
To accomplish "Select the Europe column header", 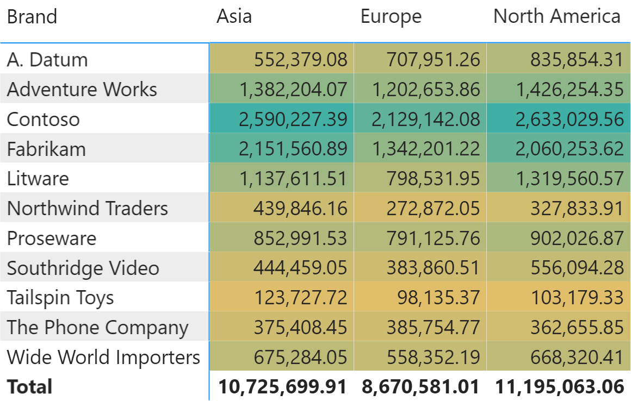I will (391, 17).
